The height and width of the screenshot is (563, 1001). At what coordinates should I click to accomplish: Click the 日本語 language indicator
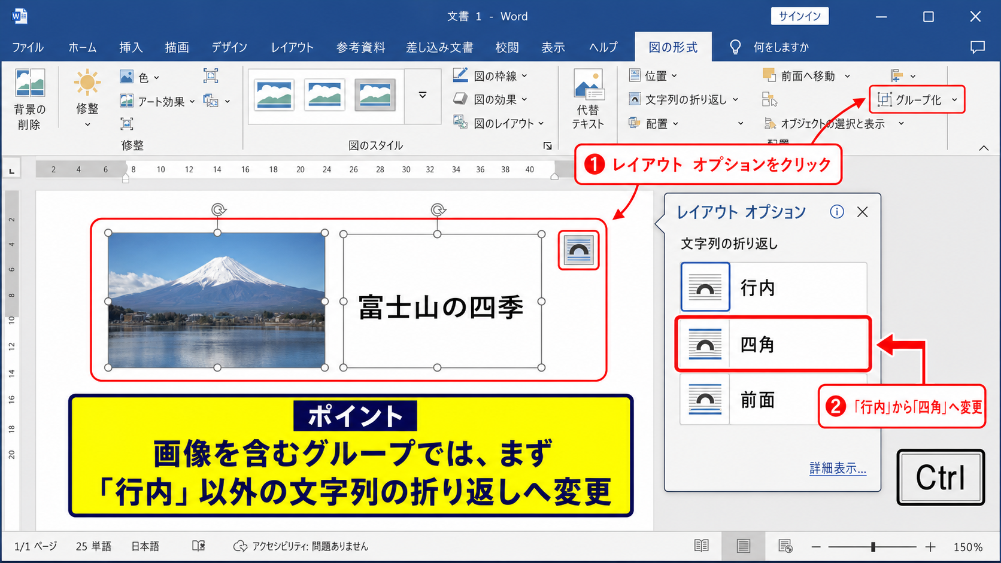click(145, 546)
